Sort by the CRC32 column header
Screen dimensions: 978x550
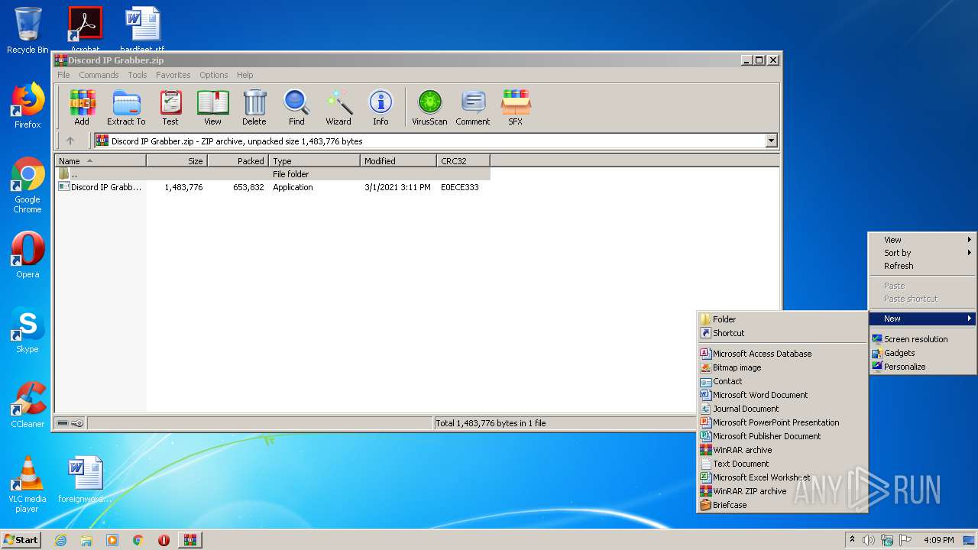pos(463,161)
